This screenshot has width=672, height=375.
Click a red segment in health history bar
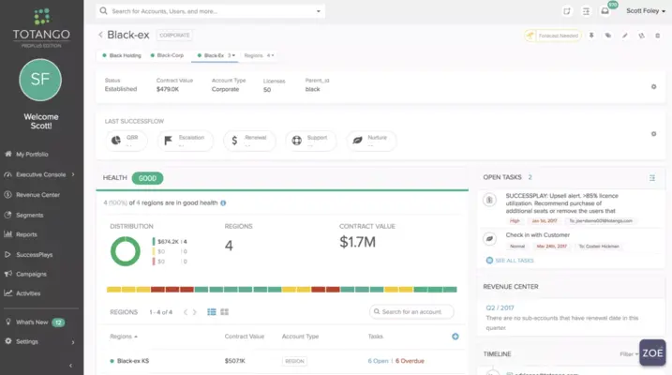[157, 290]
